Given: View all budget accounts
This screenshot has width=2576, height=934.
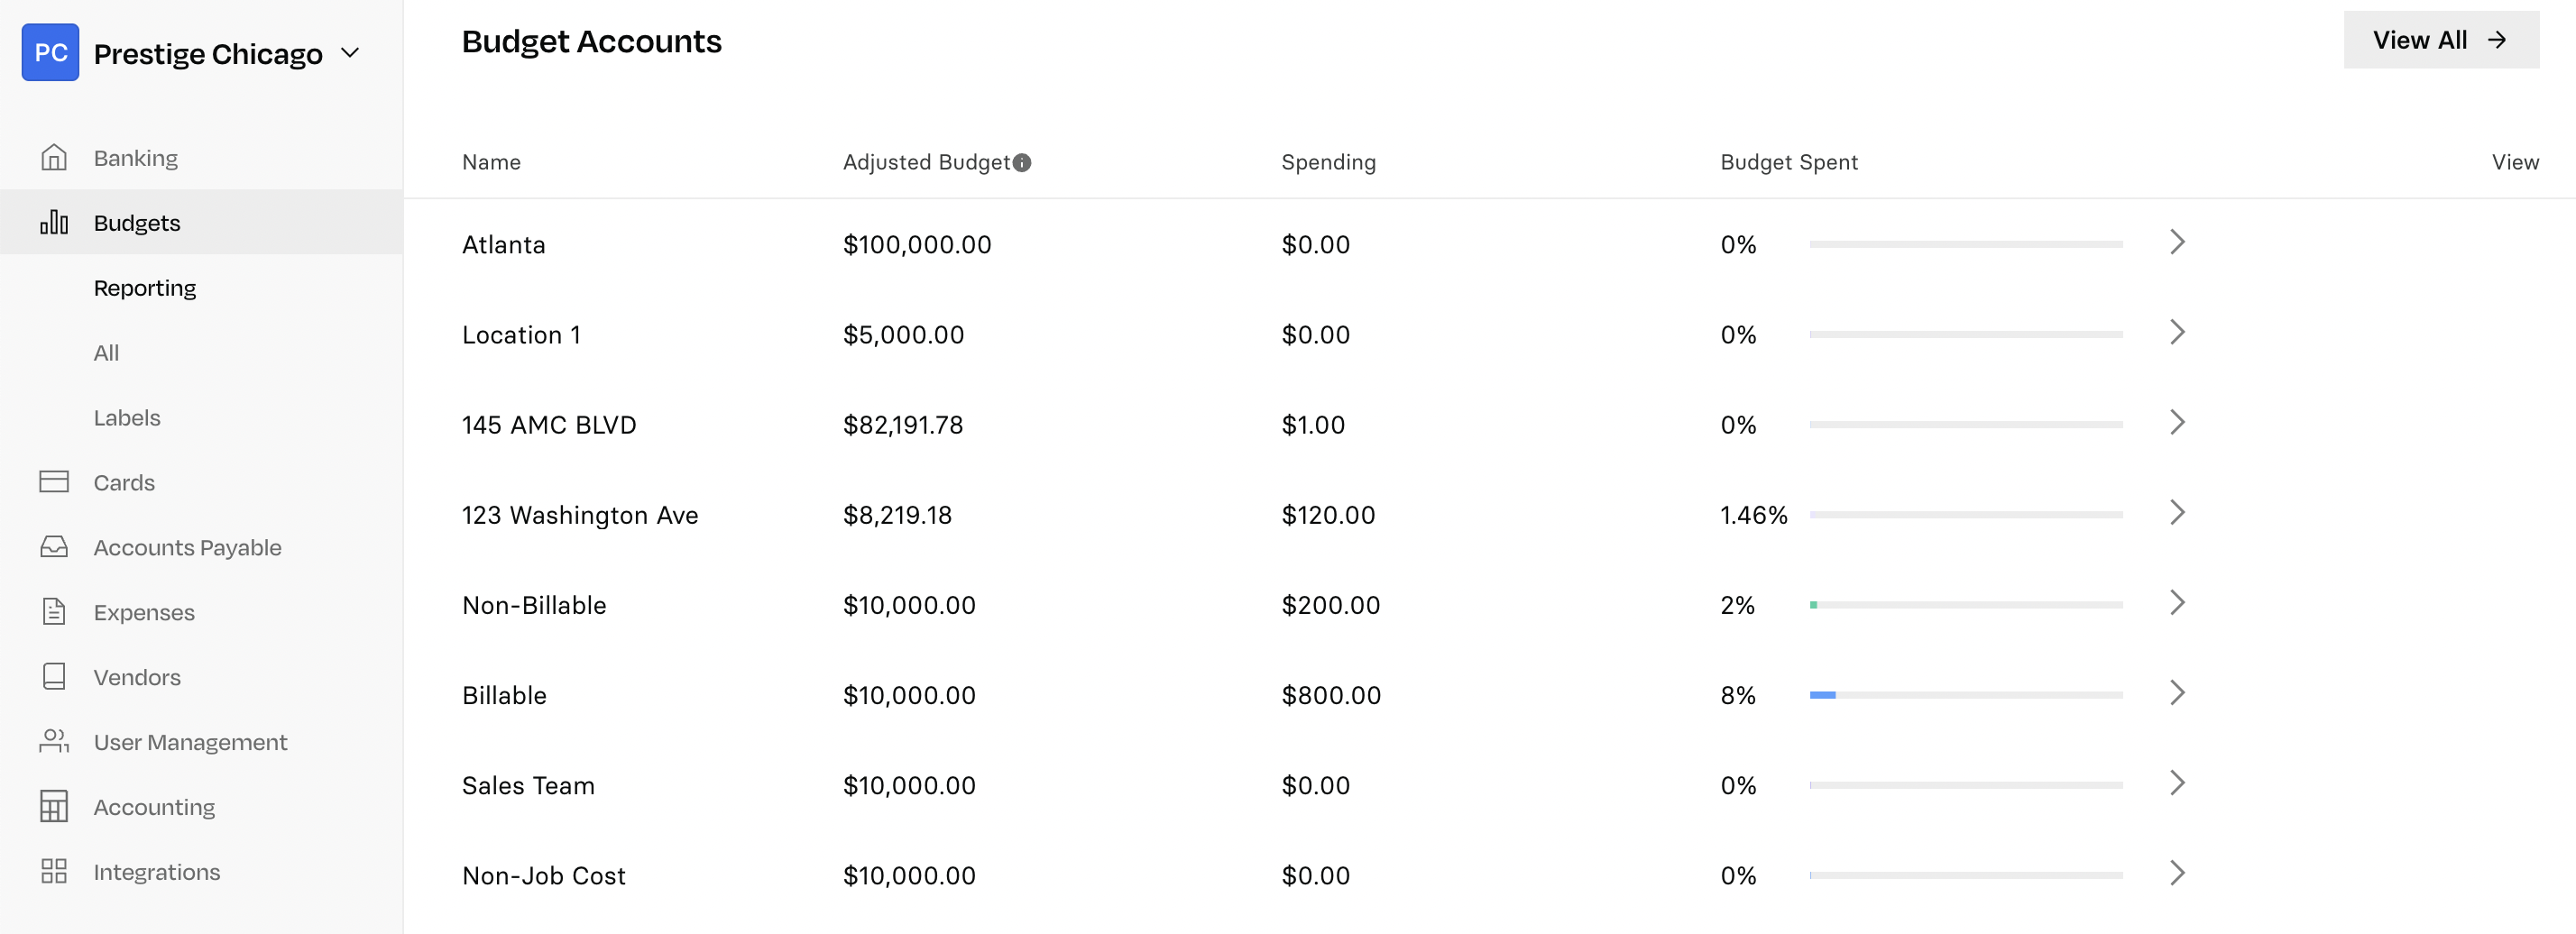Looking at the screenshot, I should (2441, 40).
